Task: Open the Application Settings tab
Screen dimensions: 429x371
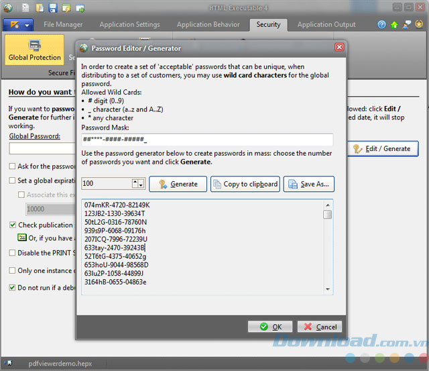Action: coord(129,25)
